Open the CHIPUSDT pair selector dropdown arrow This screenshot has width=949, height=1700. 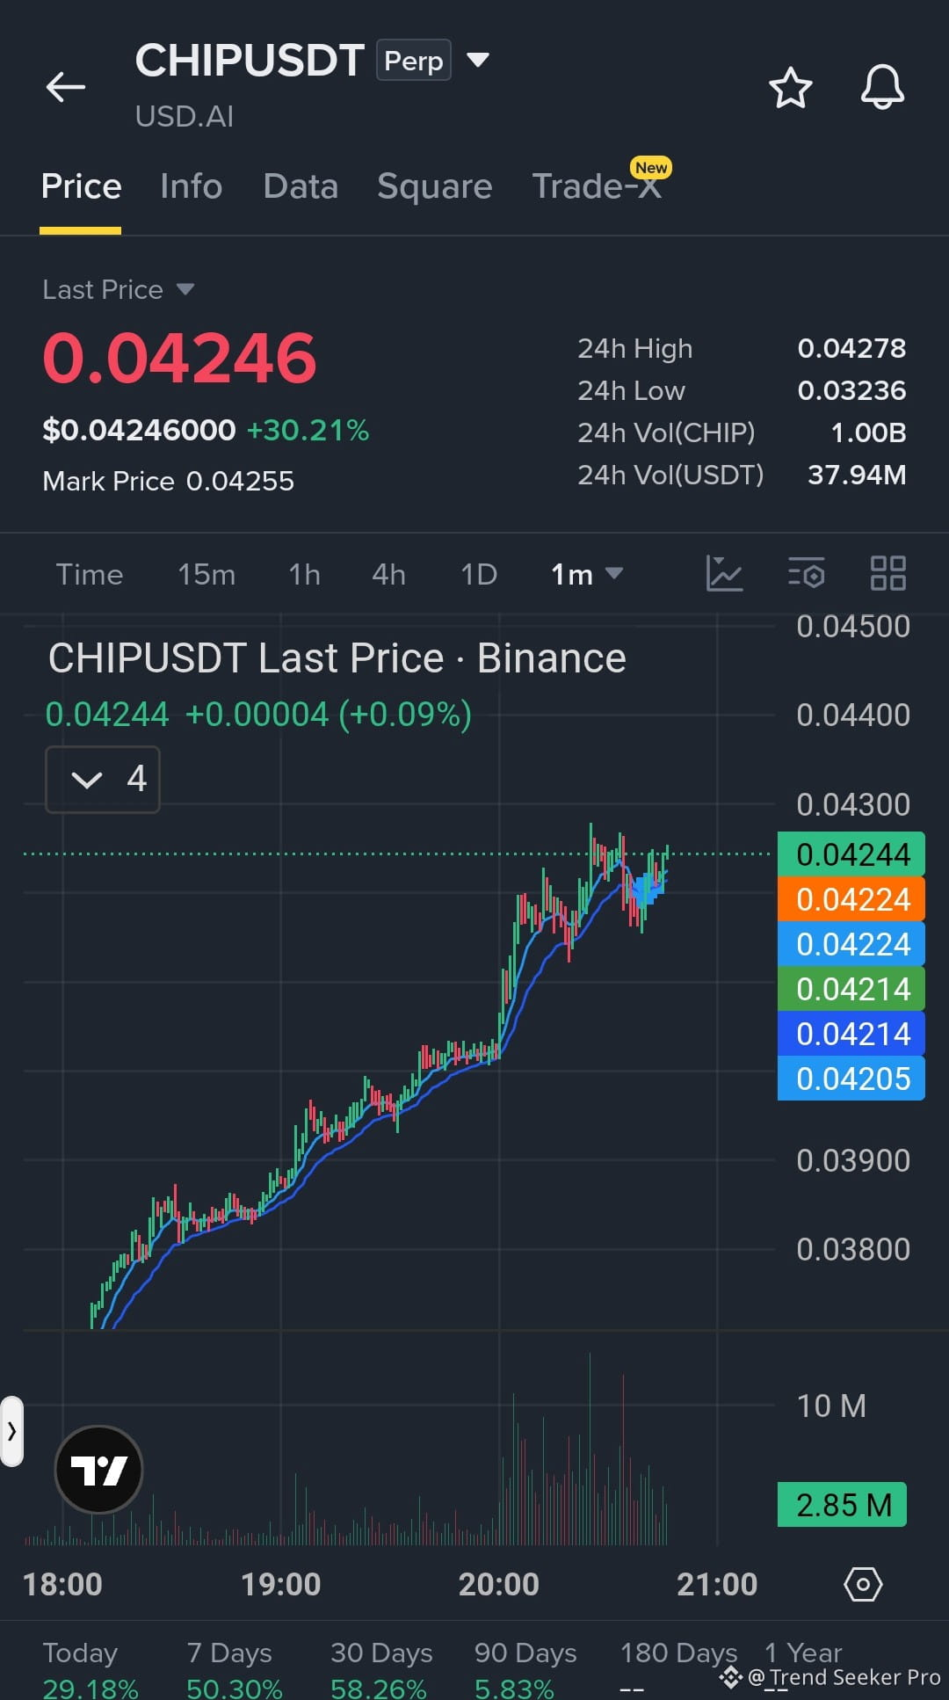coord(478,60)
